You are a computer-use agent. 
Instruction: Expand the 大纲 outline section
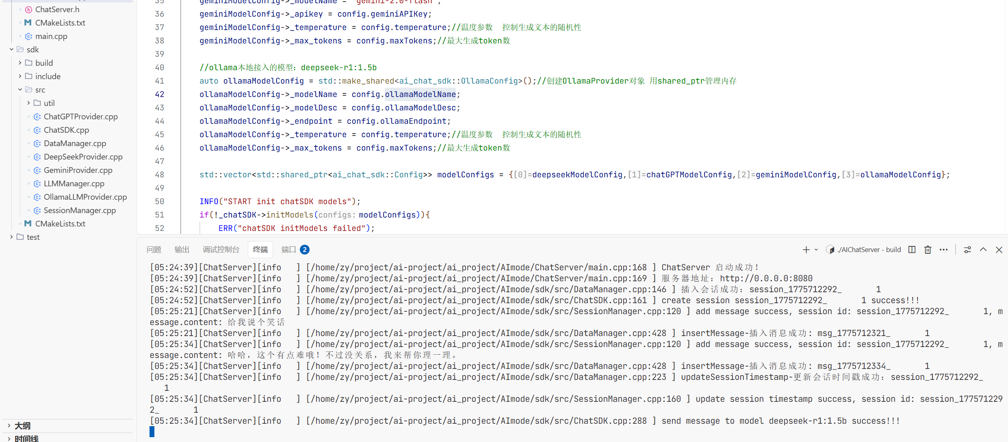(x=9, y=425)
